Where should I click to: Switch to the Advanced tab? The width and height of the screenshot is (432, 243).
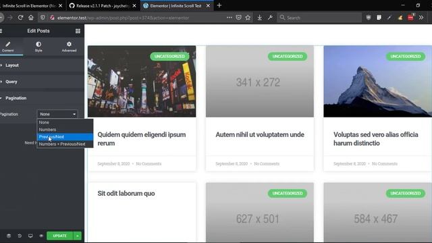coord(69,47)
